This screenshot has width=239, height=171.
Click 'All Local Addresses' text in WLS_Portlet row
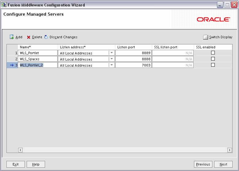(76, 53)
